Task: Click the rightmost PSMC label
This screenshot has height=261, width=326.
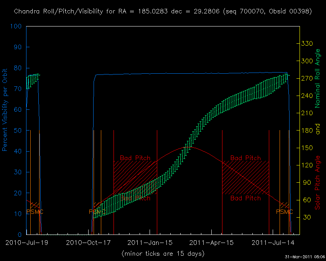Action: click(284, 212)
